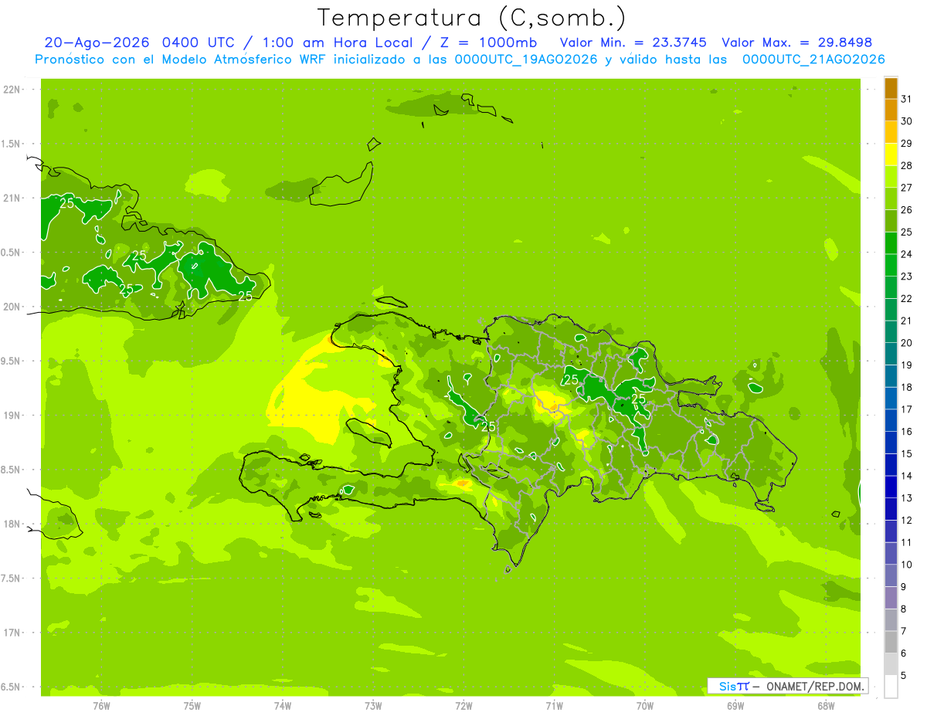Click the "21N" latitude label
Viewport: 927px width, 716px height.
tap(12, 199)
